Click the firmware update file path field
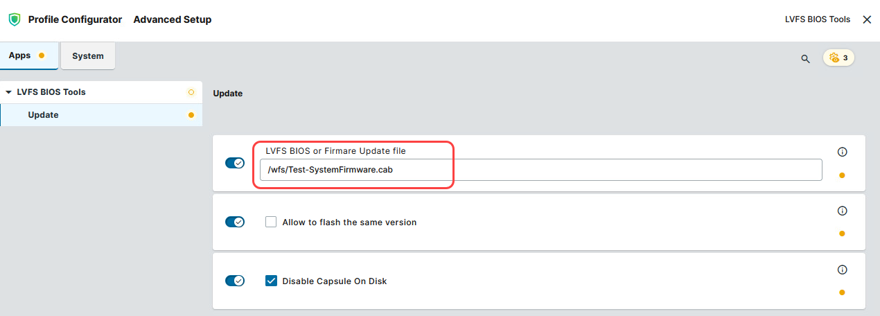The image size is (880, 316). coord(540,170)
